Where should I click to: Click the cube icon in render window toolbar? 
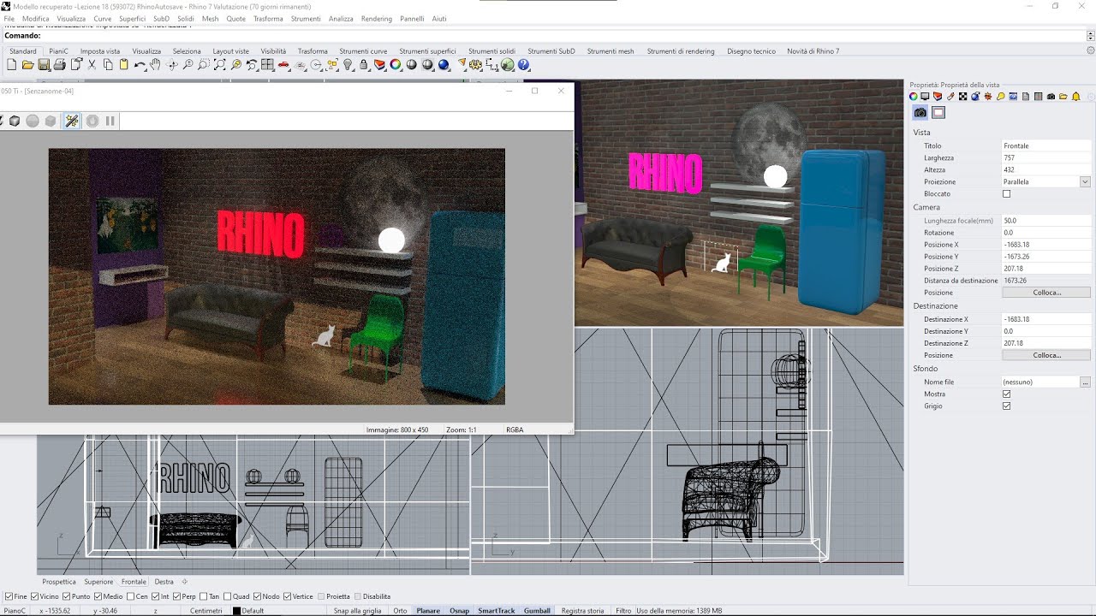click(x=15, y=121)
